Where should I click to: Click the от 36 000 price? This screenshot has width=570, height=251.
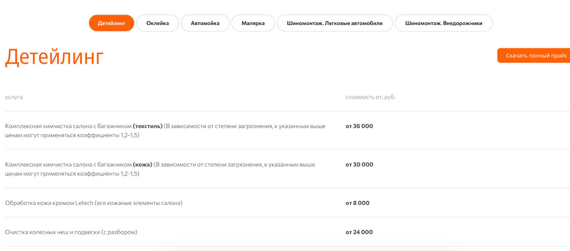[359, 126]
